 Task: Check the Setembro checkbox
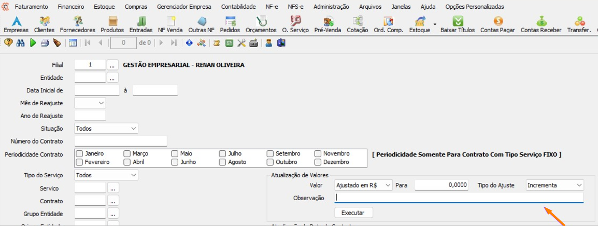click(270, 154)
